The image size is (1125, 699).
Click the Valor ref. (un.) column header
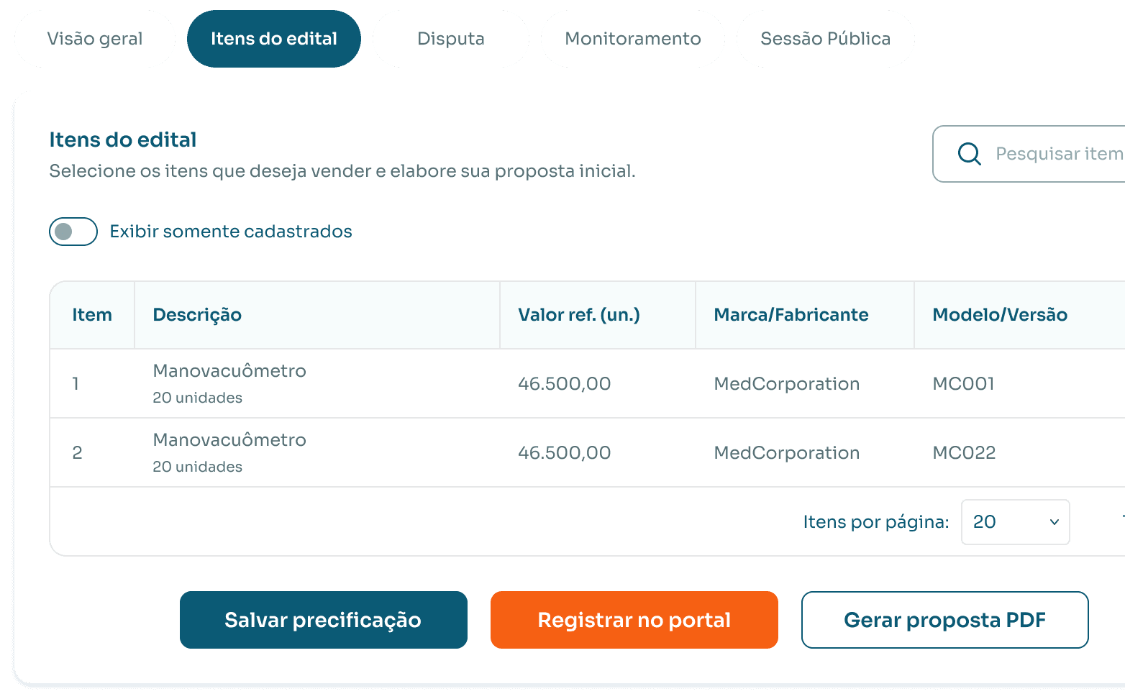[579, 314]
